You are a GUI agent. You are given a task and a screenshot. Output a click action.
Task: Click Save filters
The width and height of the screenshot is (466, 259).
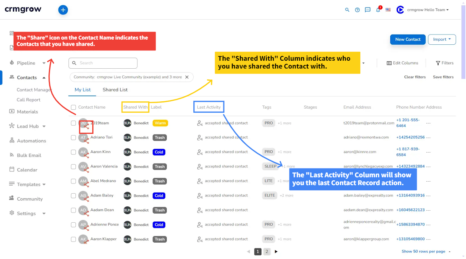[443, 77]
